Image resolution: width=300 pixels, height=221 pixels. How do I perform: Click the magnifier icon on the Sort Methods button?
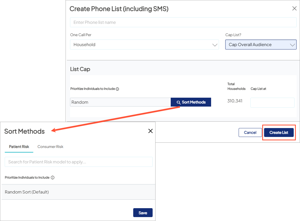pyautogui.click(x=179, y=102)
